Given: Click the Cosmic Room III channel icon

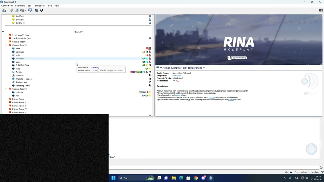Looking at the screenshot, I should [10, 89].
